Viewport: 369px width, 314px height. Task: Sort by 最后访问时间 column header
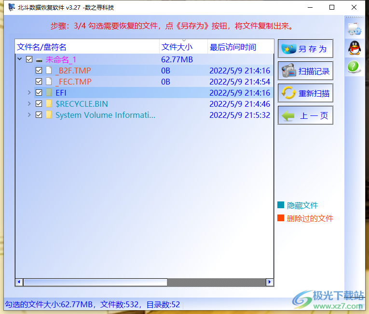click(241, 47)
